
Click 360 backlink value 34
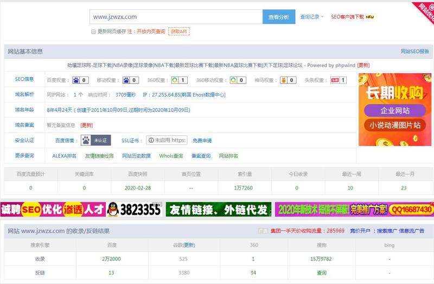[x=253, y=273]
